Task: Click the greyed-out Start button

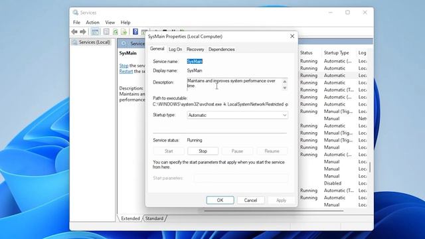Action: (169, 151)
